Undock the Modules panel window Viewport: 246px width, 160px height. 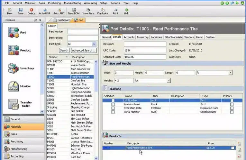tap(35, 20)
